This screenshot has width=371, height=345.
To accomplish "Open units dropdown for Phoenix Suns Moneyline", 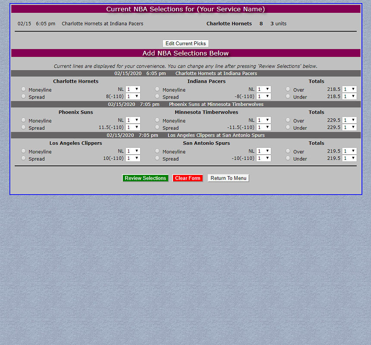I will (133, 120).
